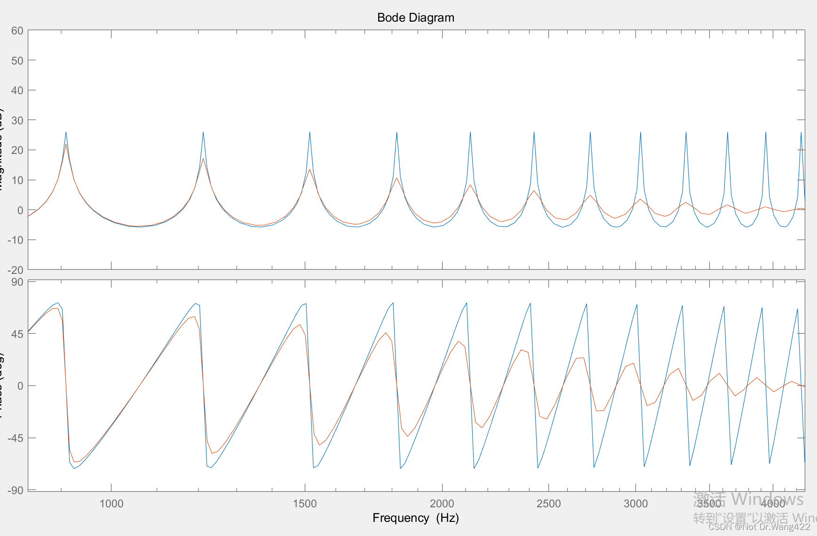Click the Bode Diagram title
The height and width of the screenshot is (536, 817).
(416, 18)
